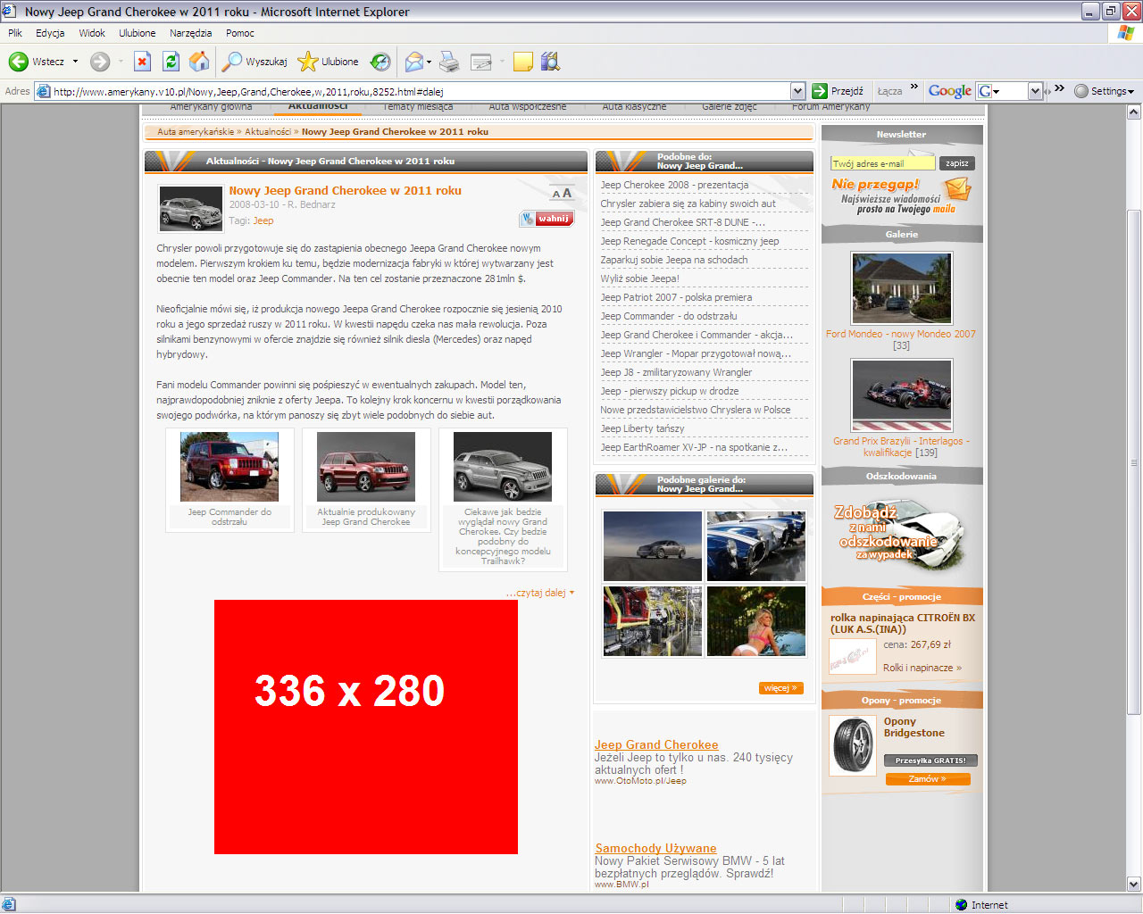Expand the Łącza links chevron
Viewport: 1143px width, 914px height.
point(914,87)
